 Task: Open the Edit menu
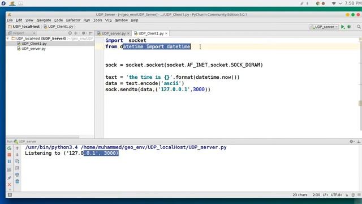19,20
